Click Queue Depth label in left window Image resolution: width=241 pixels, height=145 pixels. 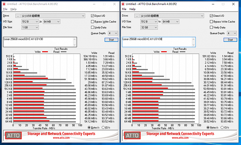98,33
